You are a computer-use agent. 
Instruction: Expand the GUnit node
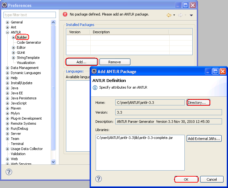coord(13,53)
